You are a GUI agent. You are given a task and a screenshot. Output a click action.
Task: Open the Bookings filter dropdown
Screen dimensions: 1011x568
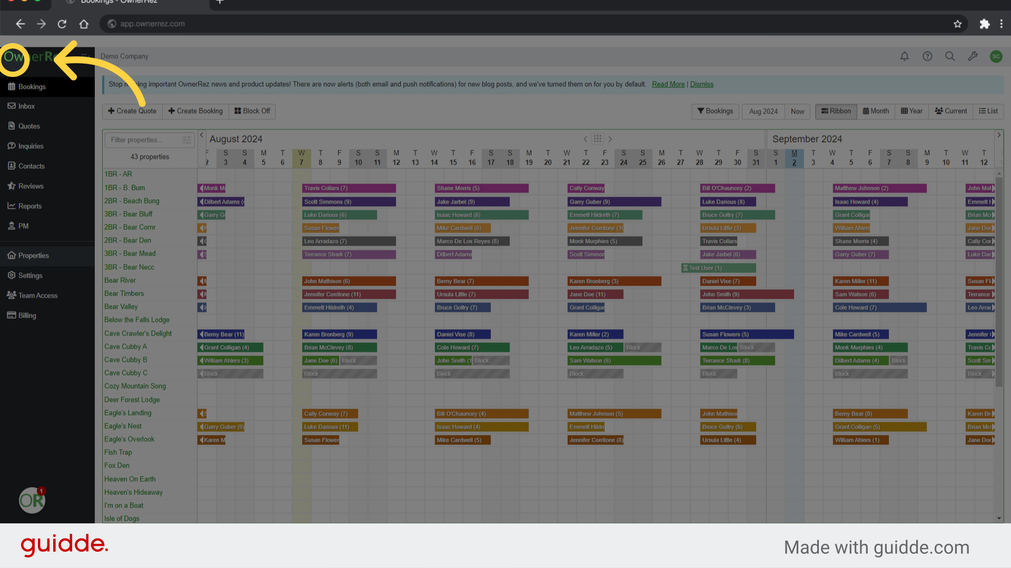715,111
